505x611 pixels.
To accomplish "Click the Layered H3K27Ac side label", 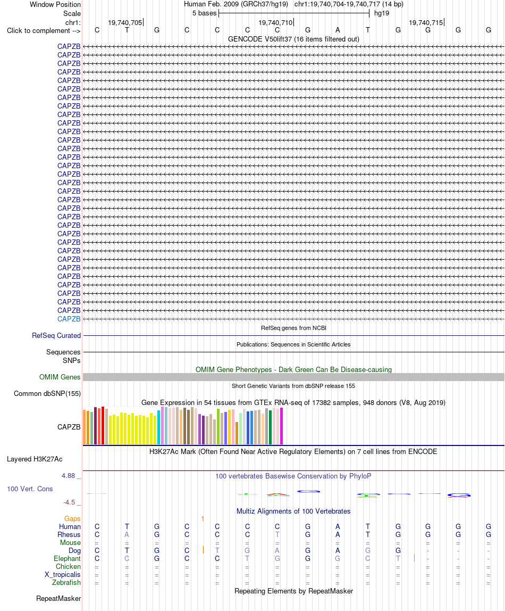I will click(x=35, y=459).
